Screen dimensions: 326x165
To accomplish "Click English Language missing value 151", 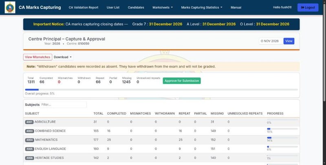I will 213,149.
